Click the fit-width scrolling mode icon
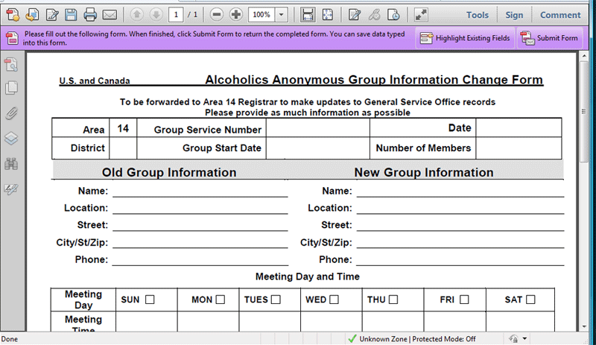Viewport: 596px width, 345px height. pyautogui.click(x=308, y=15)
